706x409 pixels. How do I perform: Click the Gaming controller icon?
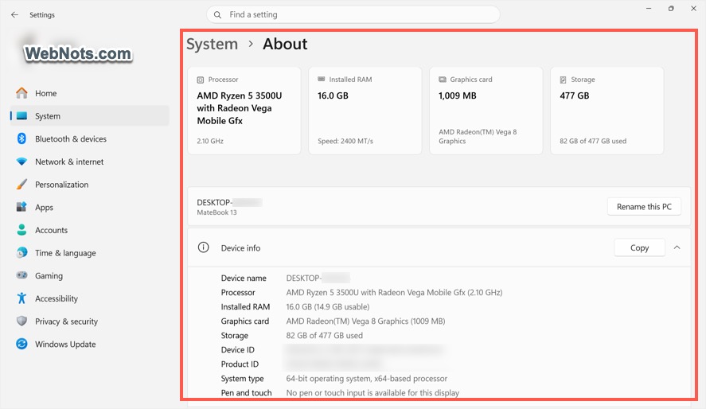tap(21, 275)
